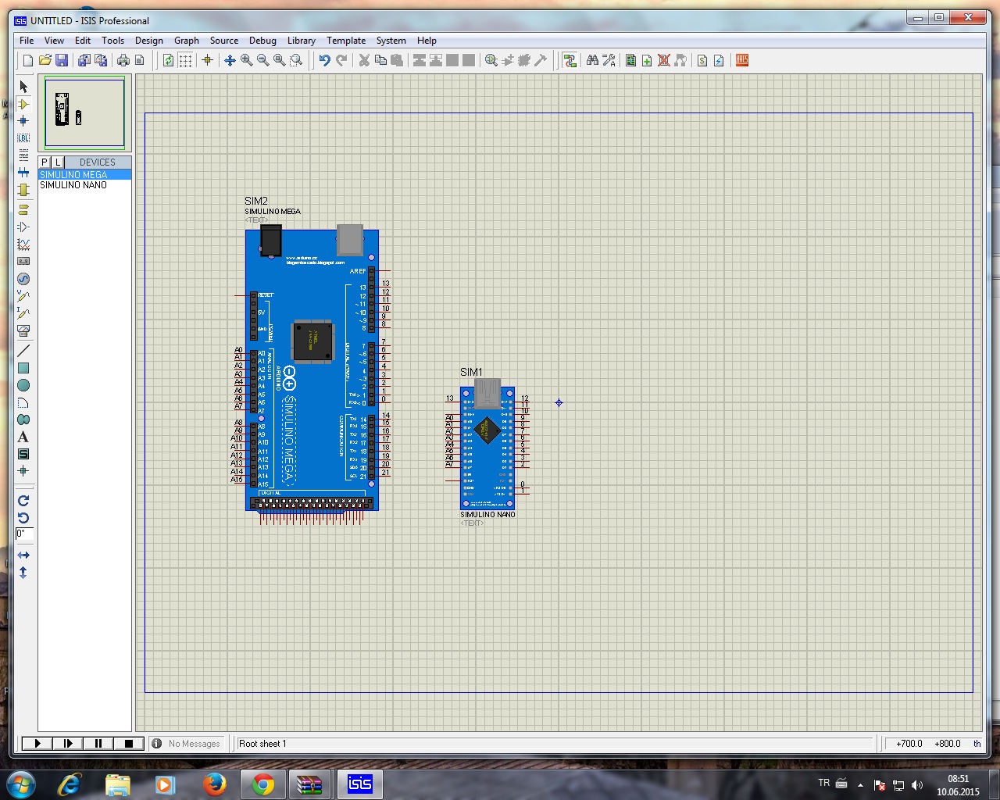Select the 2D Circle drawing tool
The height and width of the screenshot is (800, 1000).
pos(23,385)
